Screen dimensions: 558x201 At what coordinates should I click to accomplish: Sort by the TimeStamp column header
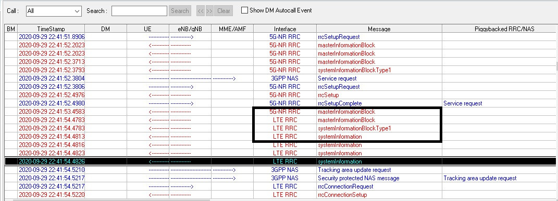[x=51, y=29]
